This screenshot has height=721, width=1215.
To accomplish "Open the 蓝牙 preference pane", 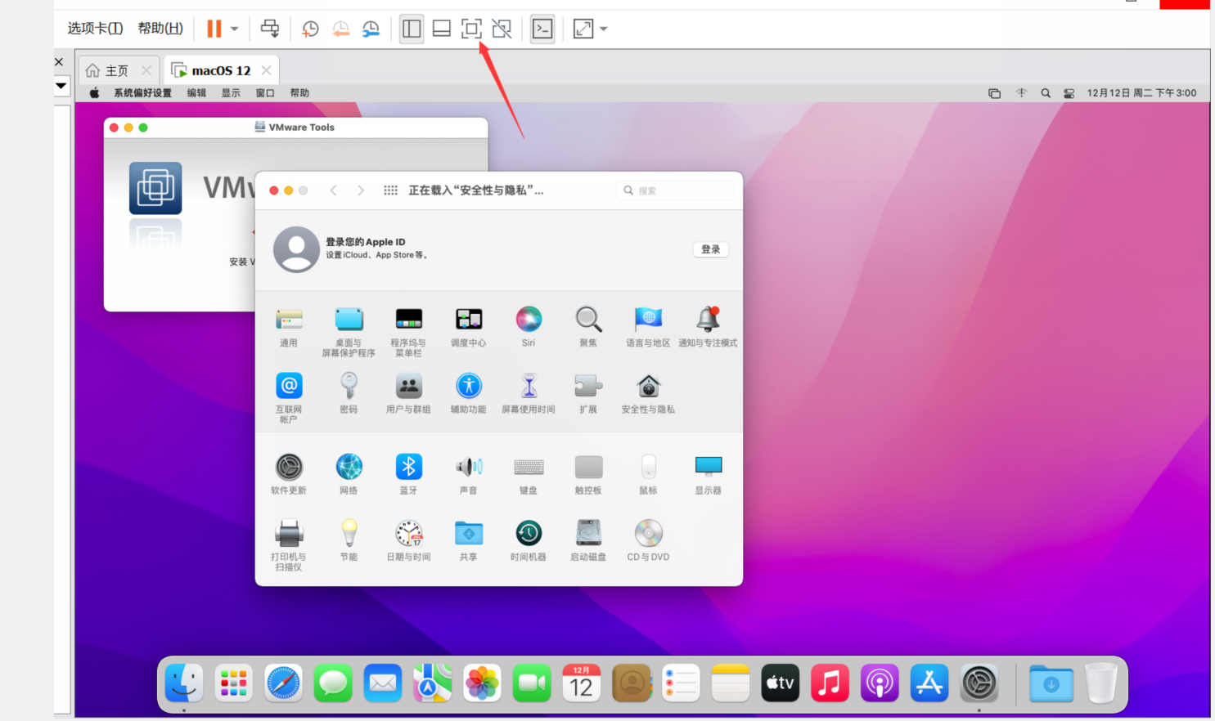I will pos(408,474).
